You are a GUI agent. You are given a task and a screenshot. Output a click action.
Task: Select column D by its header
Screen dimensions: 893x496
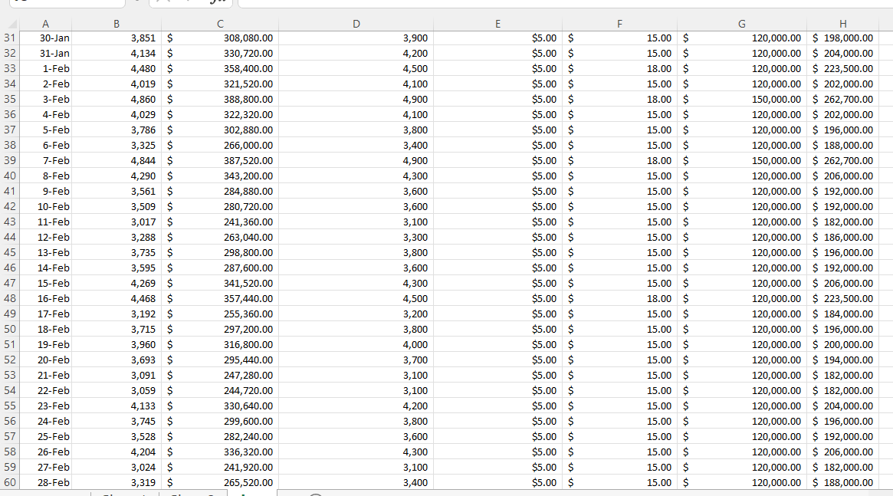click(x=356, y=24)
